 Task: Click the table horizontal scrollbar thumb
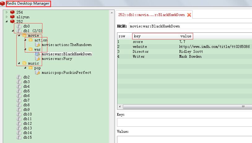click(187, 107)
